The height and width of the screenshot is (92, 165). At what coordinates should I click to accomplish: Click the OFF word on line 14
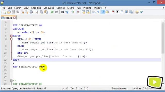[x=42, y=67]
